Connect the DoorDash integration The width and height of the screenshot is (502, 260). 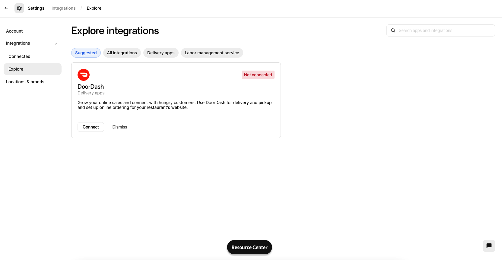(x=91, y=127)
